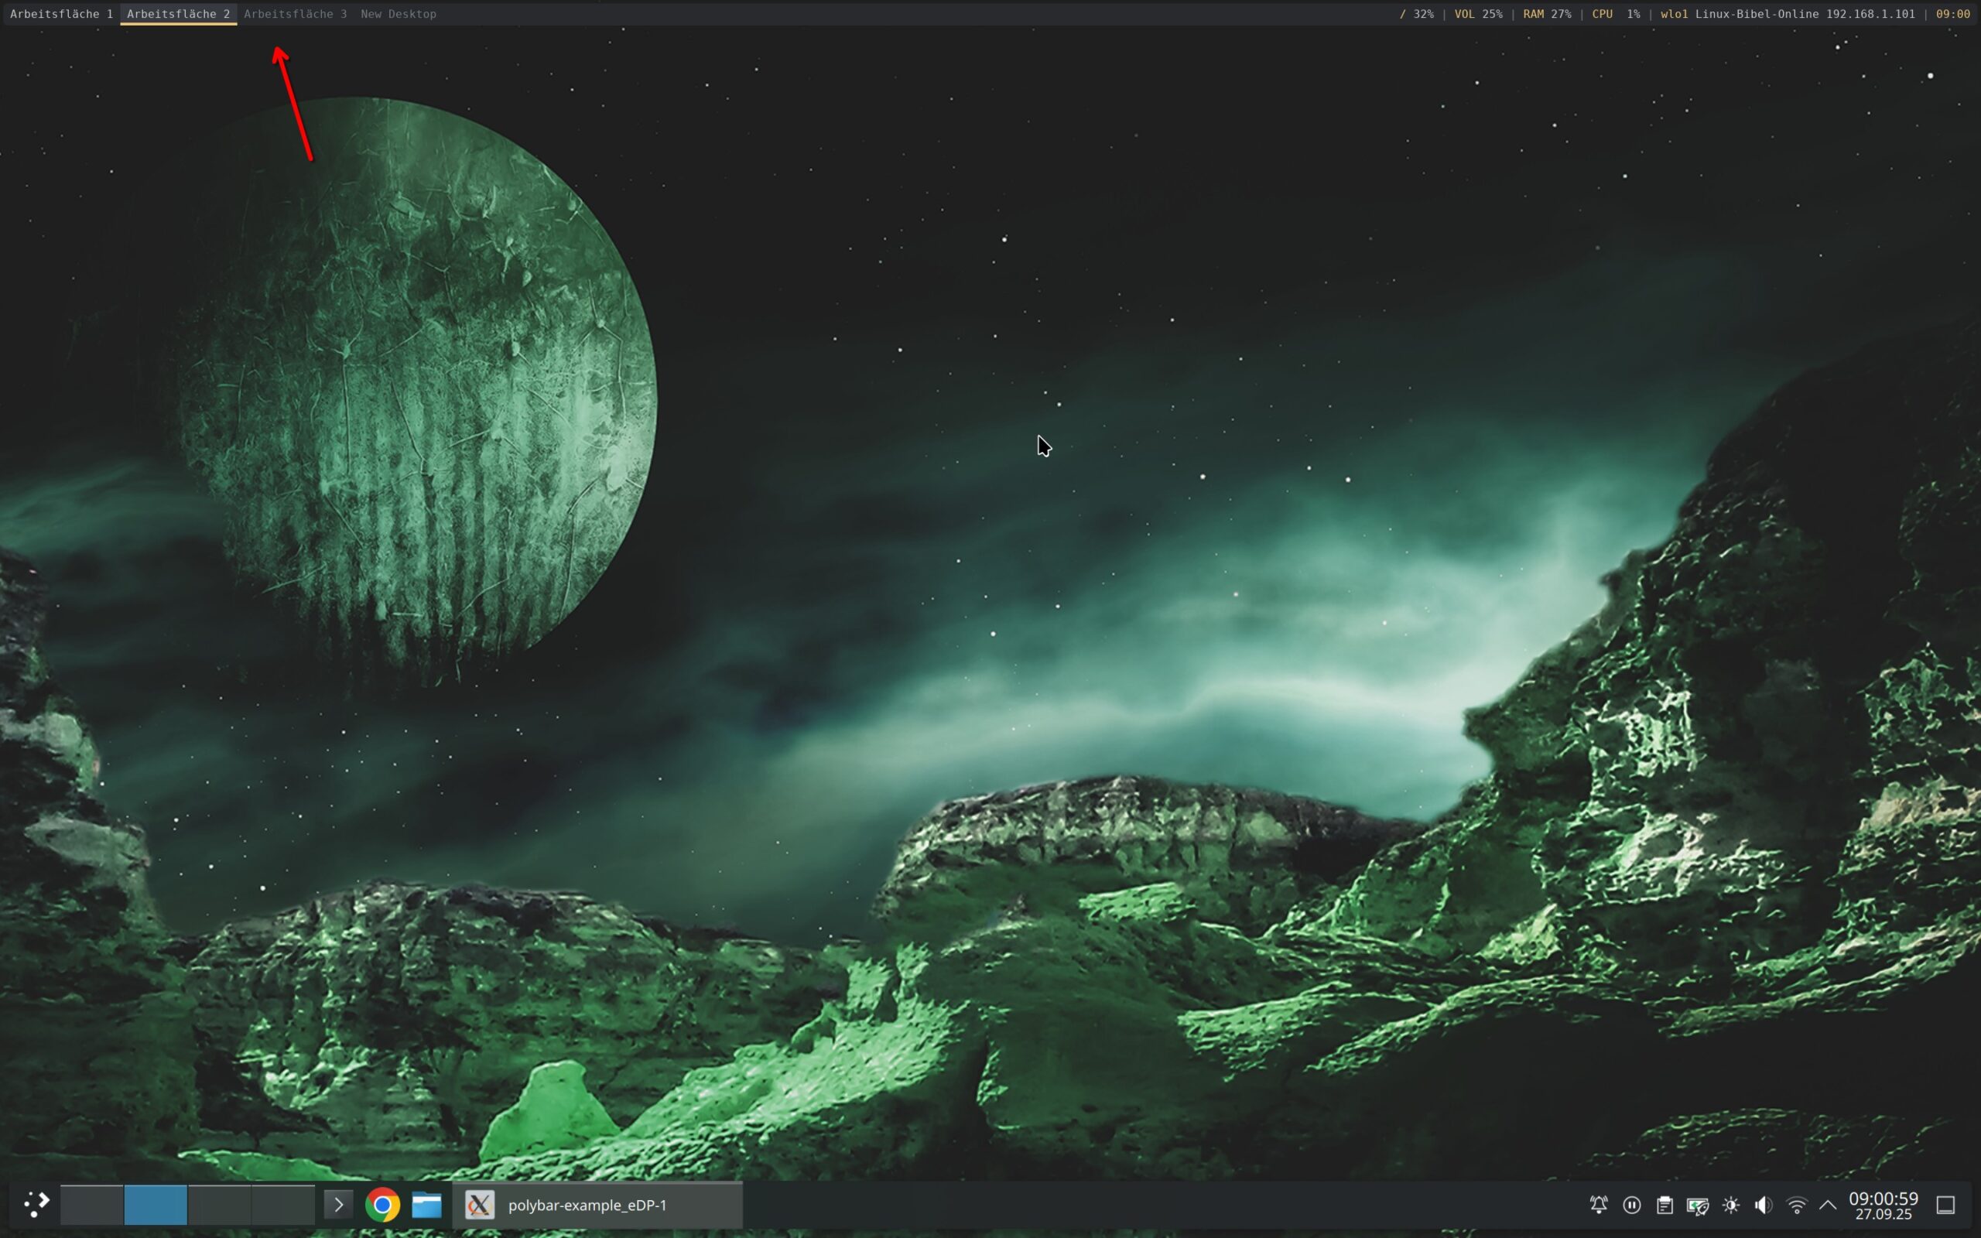Select the fourth desktop in the pager
1981x1238 pixels.
(x=283, y=1205)
